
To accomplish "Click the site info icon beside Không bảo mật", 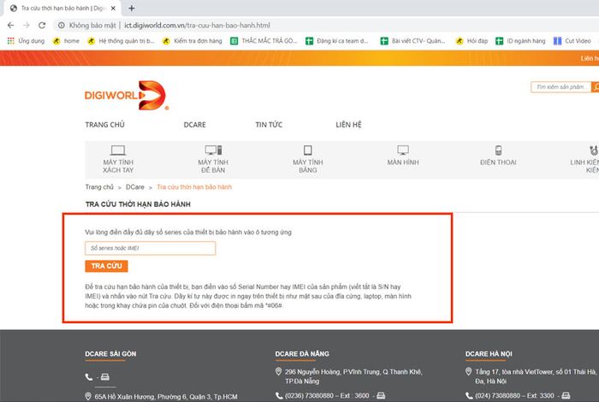I will click(61, 25).
